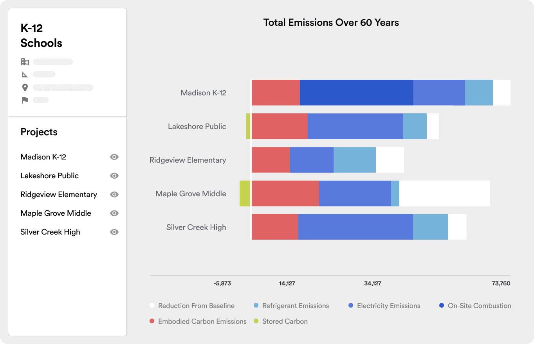Open Lakeshore Public project in sidebar
Image resolution: width=534 pixels, height=344 pixels.
(50, 176)
